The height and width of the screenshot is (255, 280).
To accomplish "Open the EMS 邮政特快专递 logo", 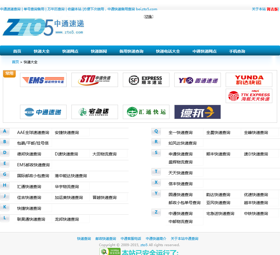I will point(43,80).
